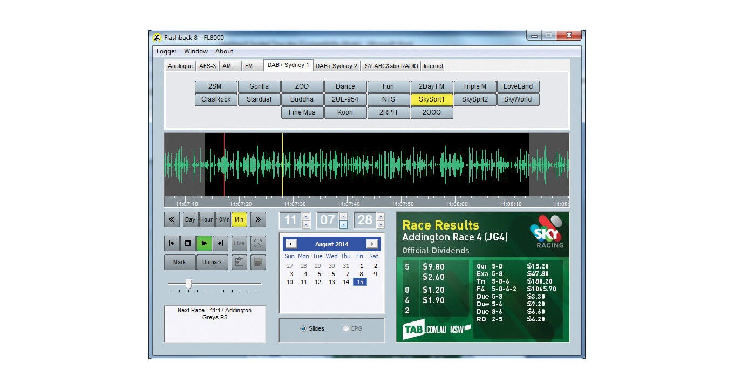Increase the seconds value 28
734x389 pixels.
[380, 217]
